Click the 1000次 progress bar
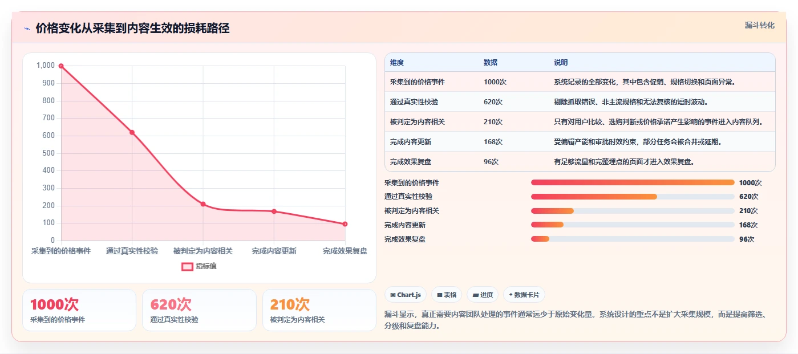798x354 pixels. (x=633, y=182)
